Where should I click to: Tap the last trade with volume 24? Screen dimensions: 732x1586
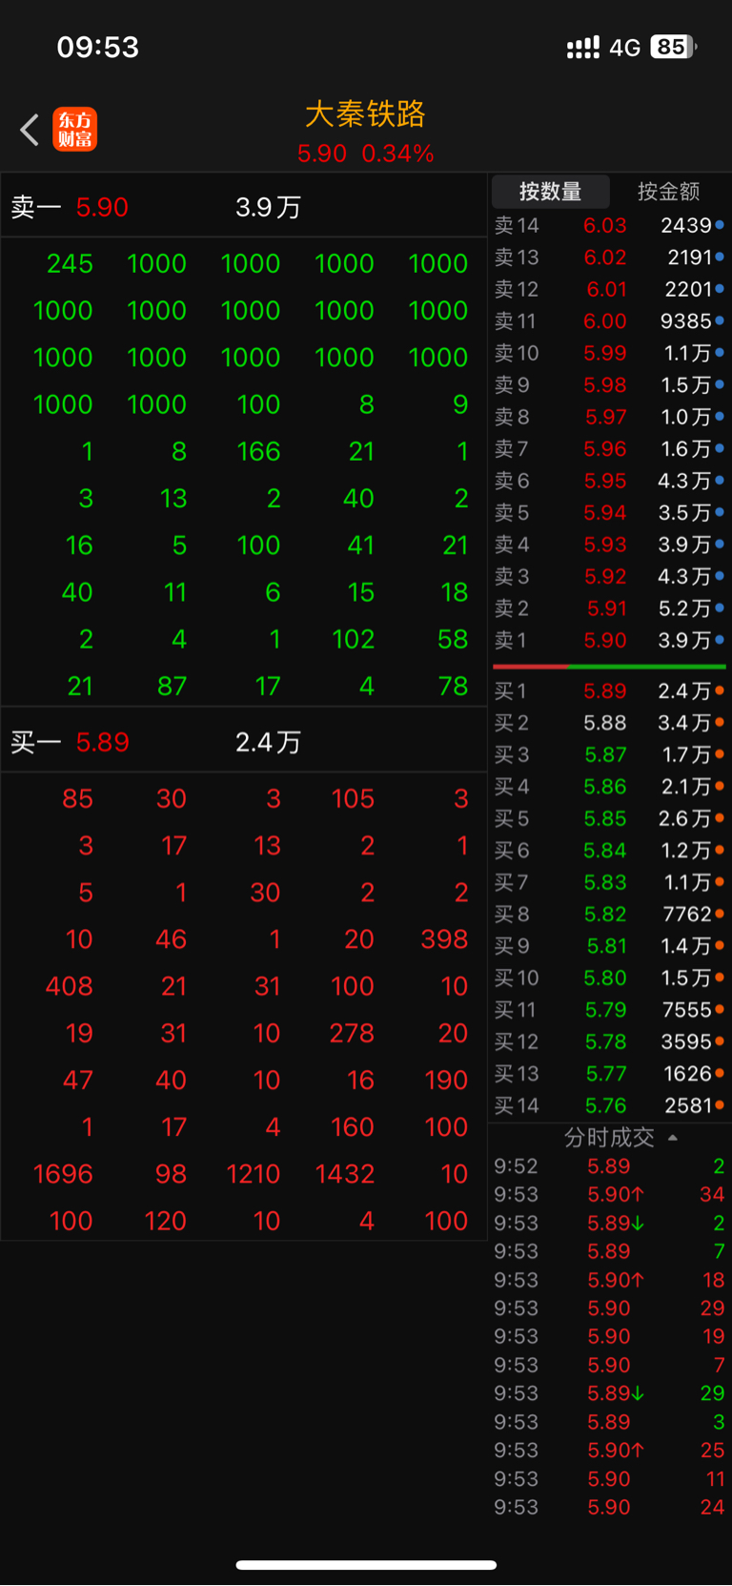[x=609, y=1508]
